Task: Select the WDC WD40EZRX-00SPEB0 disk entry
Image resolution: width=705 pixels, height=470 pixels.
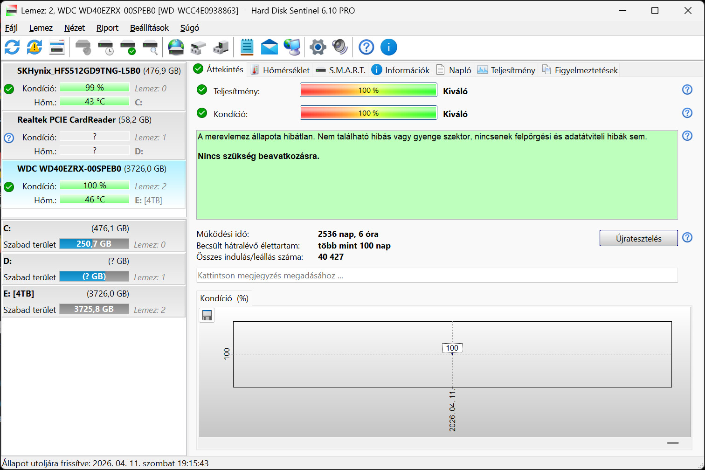Action: point(94,185)
